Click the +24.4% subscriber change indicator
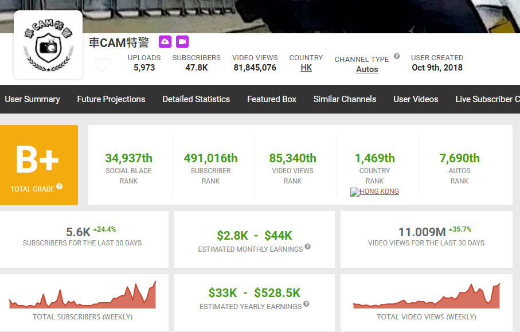Viewport: 520px width, 332px height. coord(104,229)
